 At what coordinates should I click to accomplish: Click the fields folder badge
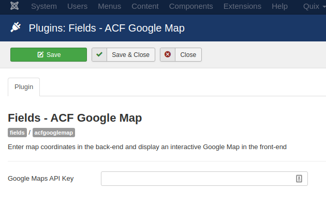[x=17, y=133]
